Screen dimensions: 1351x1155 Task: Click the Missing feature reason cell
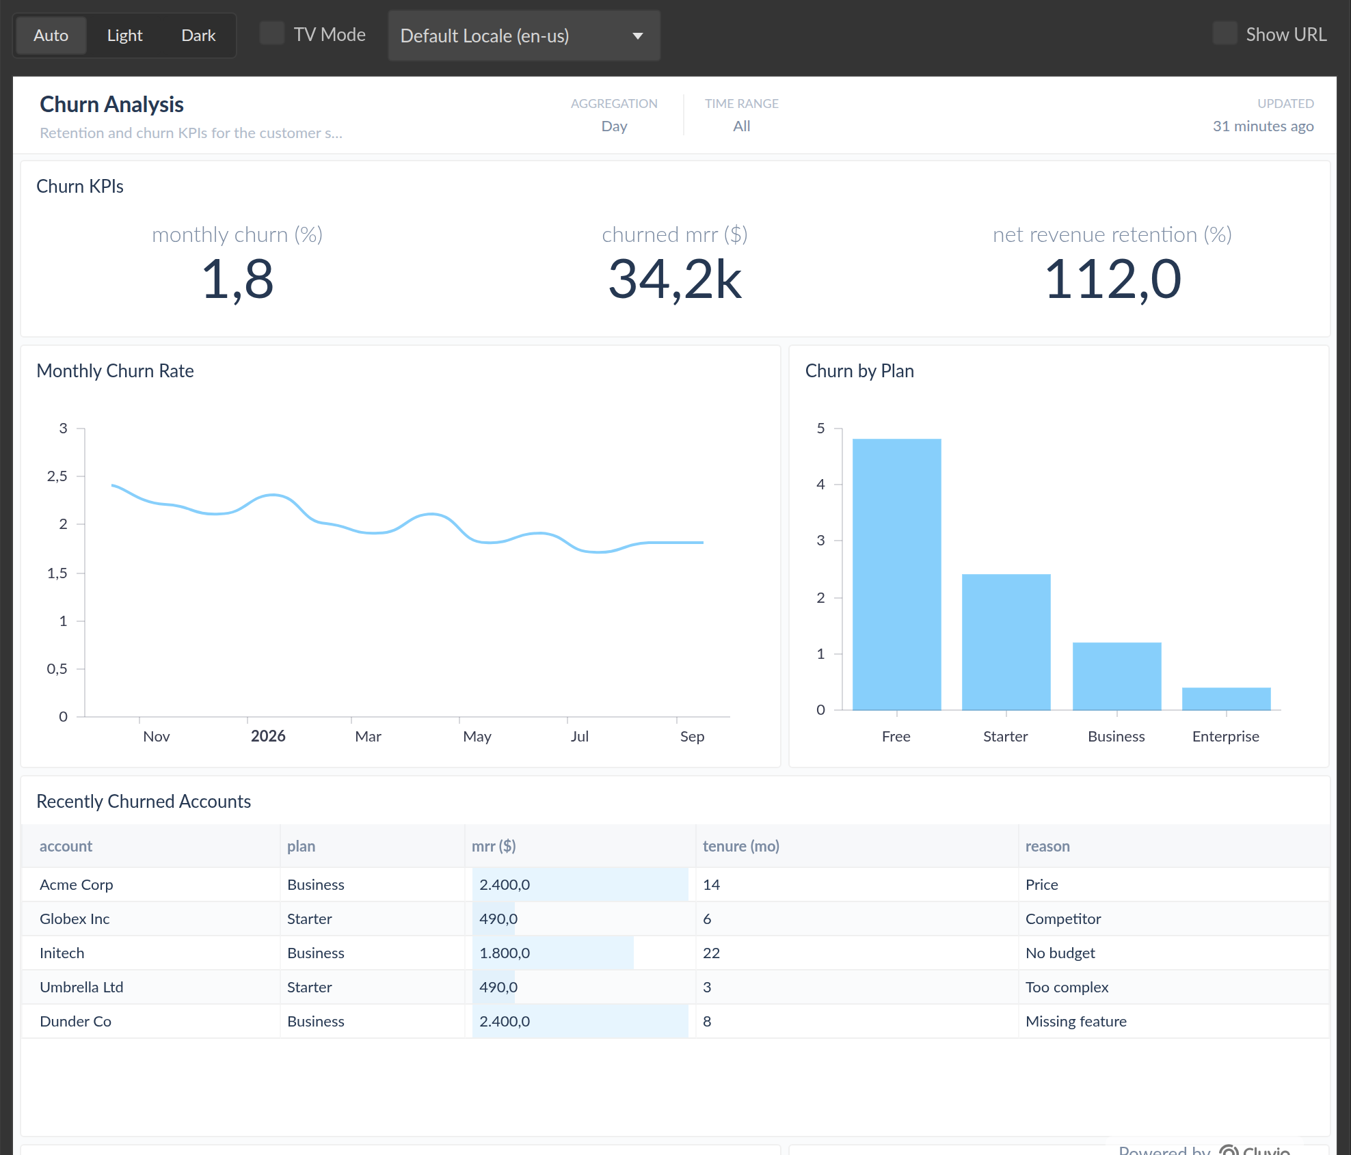pyautogui.click(x=1174, y=1021)
